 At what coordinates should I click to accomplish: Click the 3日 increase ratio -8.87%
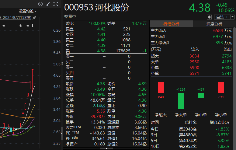[x=222, y=135]
